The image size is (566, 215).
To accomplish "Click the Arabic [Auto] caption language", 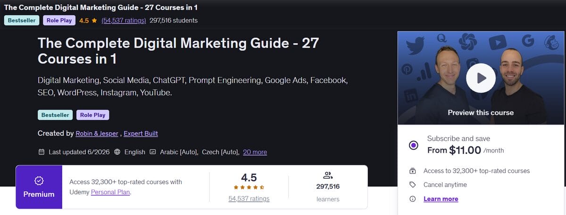I will point(179,152).
